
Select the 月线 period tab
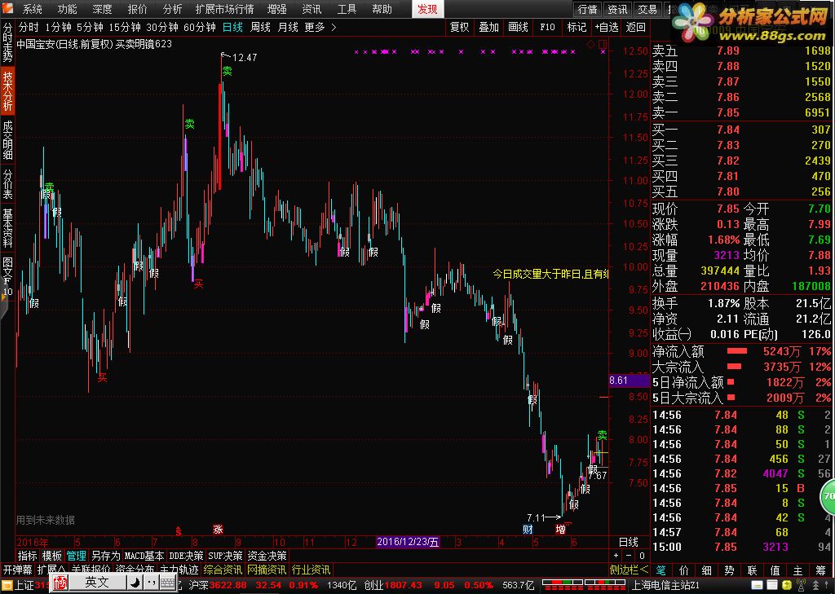tap(288, 27)
